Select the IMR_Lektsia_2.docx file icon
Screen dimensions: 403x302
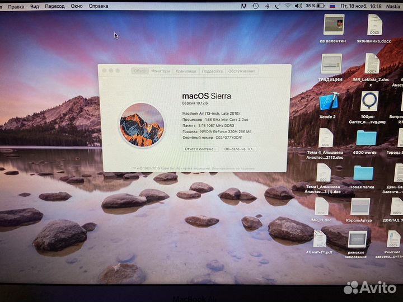[x=372, y=63]
